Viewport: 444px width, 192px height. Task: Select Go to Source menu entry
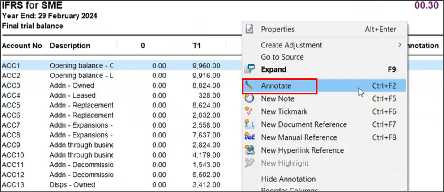282,57
